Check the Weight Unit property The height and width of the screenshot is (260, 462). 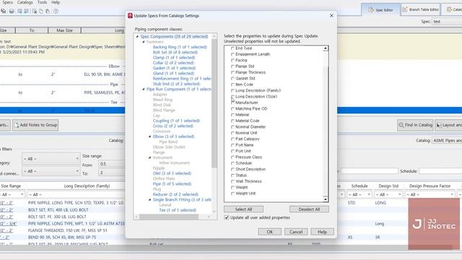232,194
